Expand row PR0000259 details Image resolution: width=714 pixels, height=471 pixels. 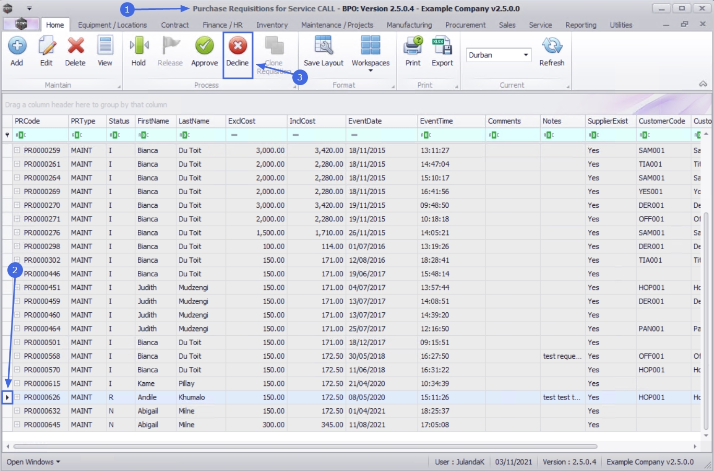(x=17, y=150)
